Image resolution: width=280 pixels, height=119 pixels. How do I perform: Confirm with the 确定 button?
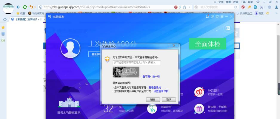(x=153, y=99)
